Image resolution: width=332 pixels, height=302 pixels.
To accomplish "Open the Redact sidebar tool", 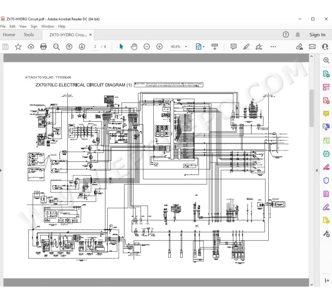I will pos(326,167).
